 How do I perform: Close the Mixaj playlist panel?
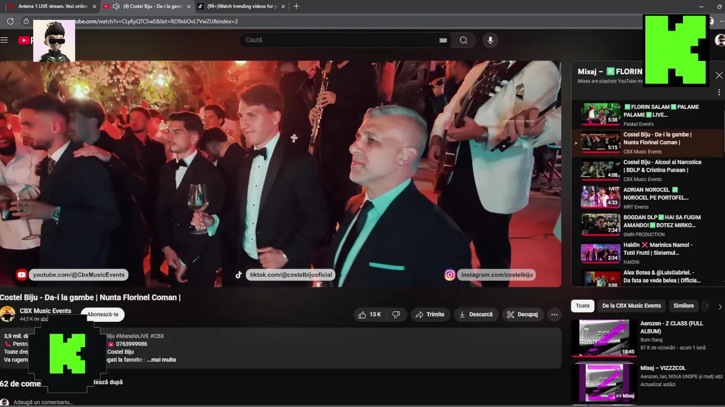[x=719, y=75]
